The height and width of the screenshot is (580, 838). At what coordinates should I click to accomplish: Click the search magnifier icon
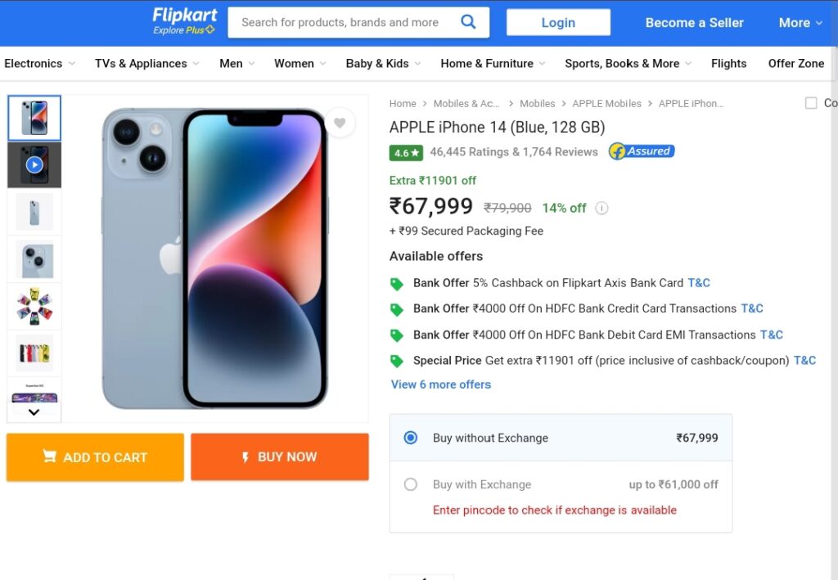pyautogui.click(x=467, y=22)
